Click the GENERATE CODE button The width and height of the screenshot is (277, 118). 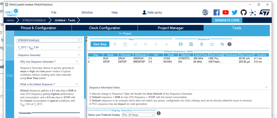[227, 20]
